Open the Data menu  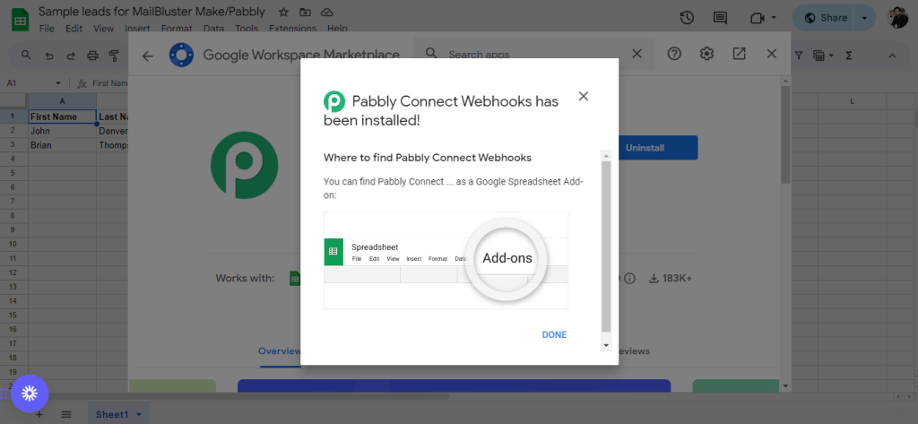pos(214,28)
